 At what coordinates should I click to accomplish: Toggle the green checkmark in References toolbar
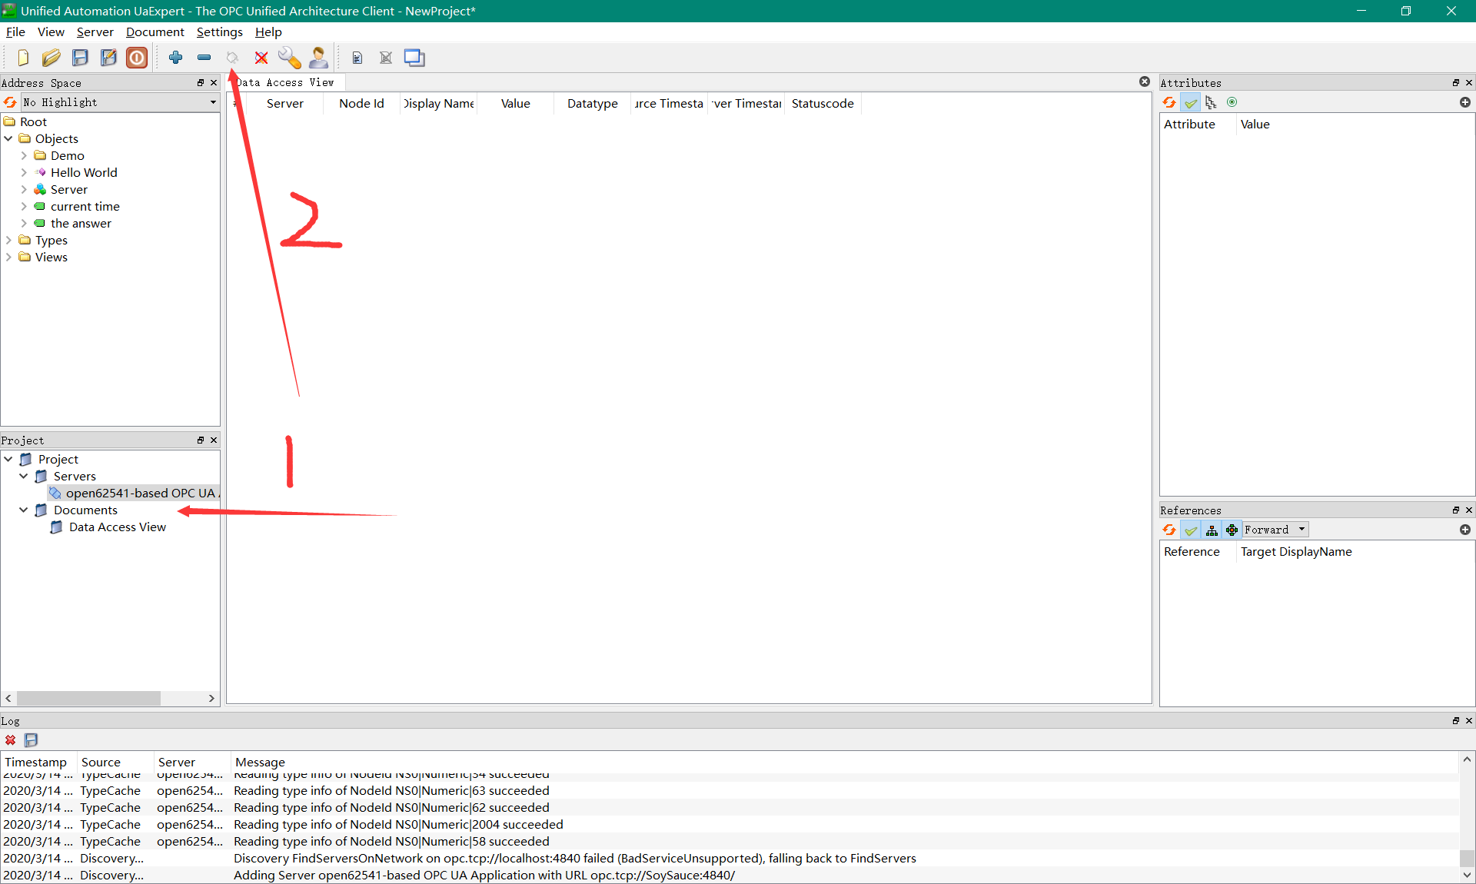[x=1191, y=530]
